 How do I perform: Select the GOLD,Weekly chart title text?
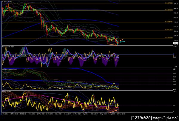pos(8,2)
